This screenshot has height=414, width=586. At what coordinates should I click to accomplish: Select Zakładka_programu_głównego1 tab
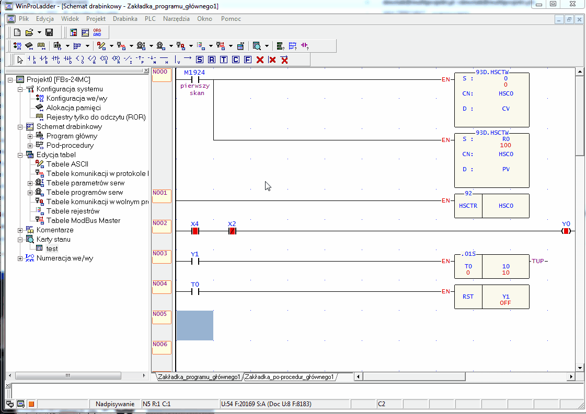pyautogui.click(x=199, y=377)
